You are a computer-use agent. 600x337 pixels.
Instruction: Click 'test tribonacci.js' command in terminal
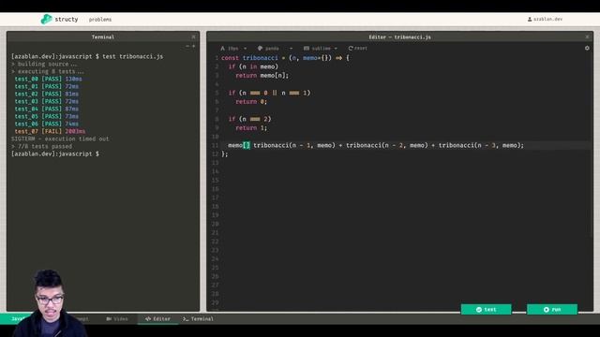(132, 56)
